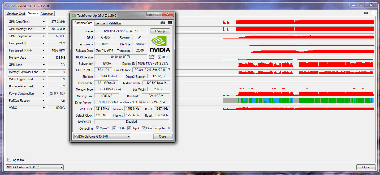Open GPU Memory Clock sensor dropdown
This screenshot has height=175, width=380.
44,29
